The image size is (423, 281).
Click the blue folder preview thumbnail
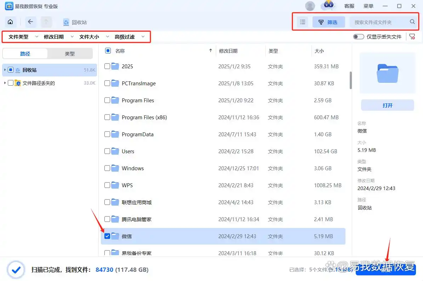tap(387, 73)
